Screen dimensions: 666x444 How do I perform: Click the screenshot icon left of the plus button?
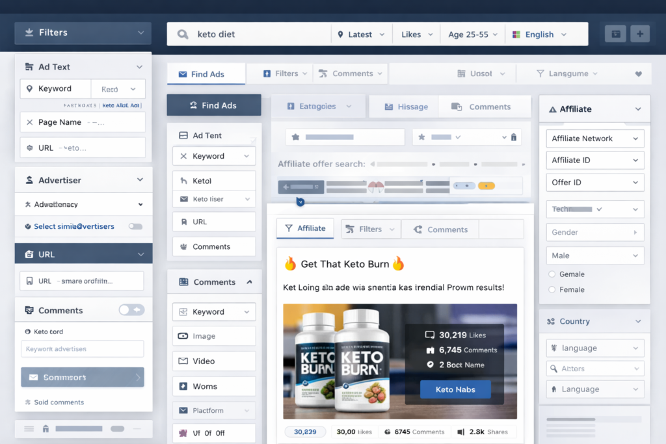(615, 33)
